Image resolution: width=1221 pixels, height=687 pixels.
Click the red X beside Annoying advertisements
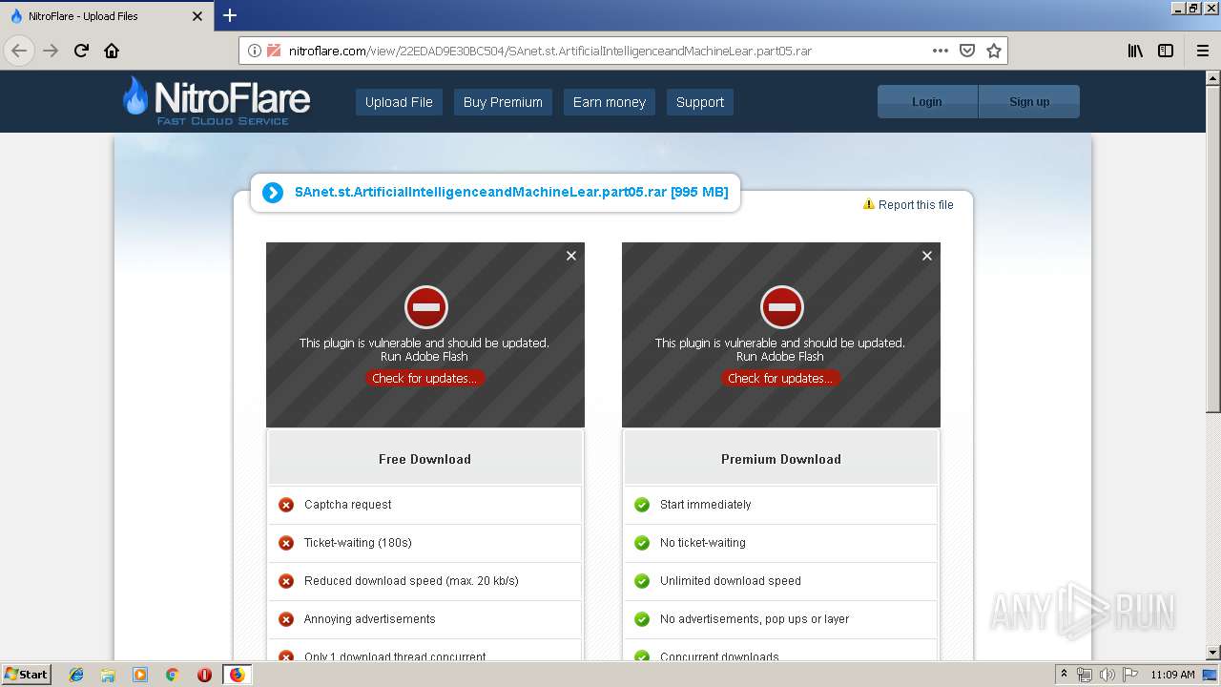pyautogui.click(x=286, y=619)
